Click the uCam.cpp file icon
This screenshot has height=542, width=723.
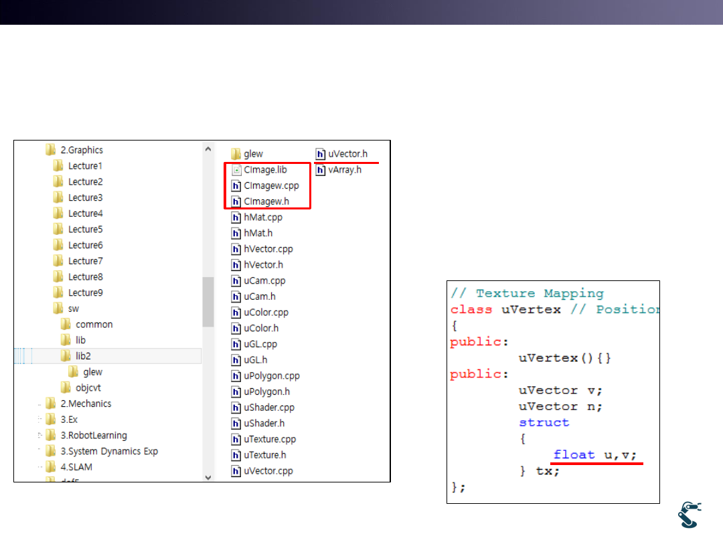tap(236, 281)
